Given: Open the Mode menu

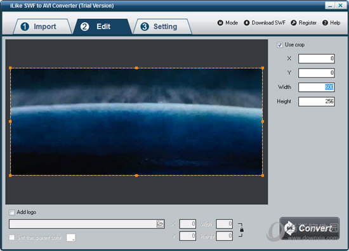Looking at the screenshot, I should tap(228, 23).
